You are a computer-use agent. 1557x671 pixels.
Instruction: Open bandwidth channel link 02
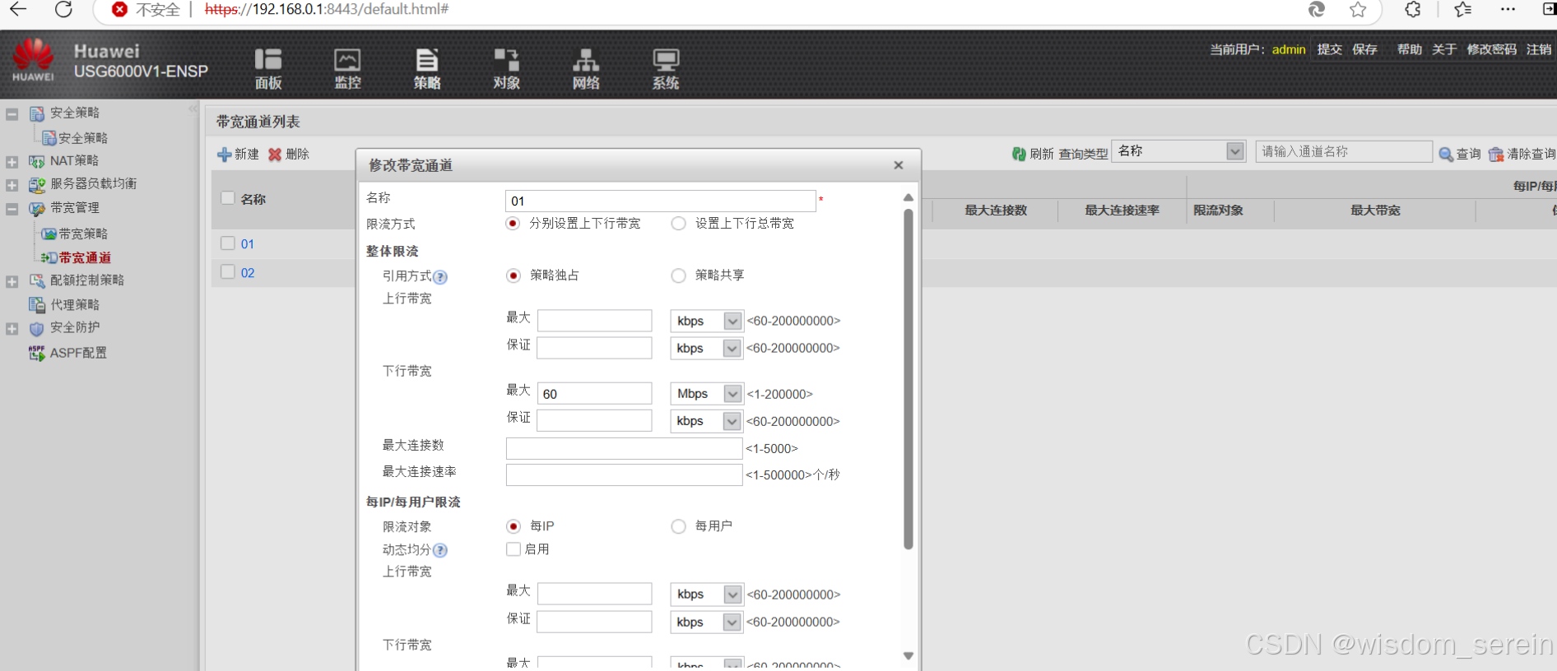248,272
